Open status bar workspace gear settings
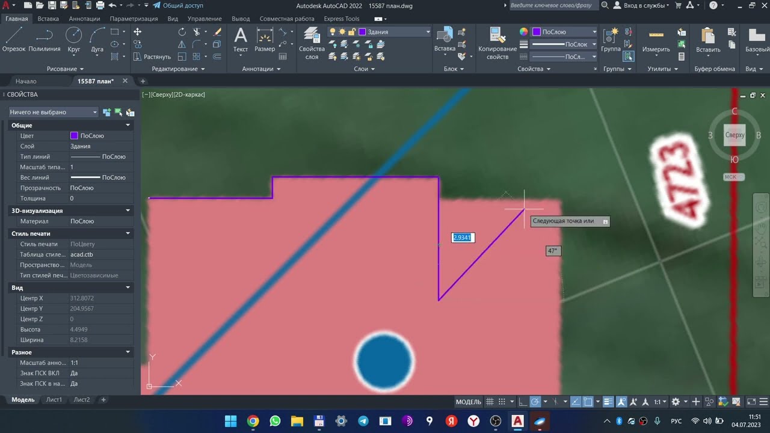This screenshot has width=770, height=433. 676,402
